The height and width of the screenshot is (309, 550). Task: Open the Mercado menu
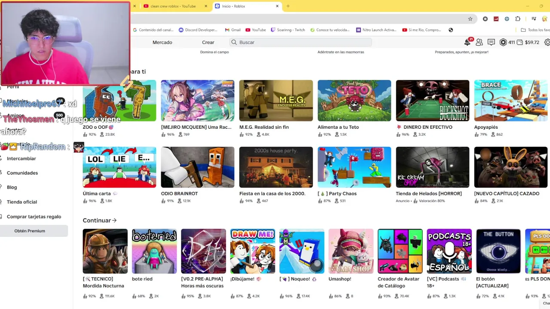(162, 42)
